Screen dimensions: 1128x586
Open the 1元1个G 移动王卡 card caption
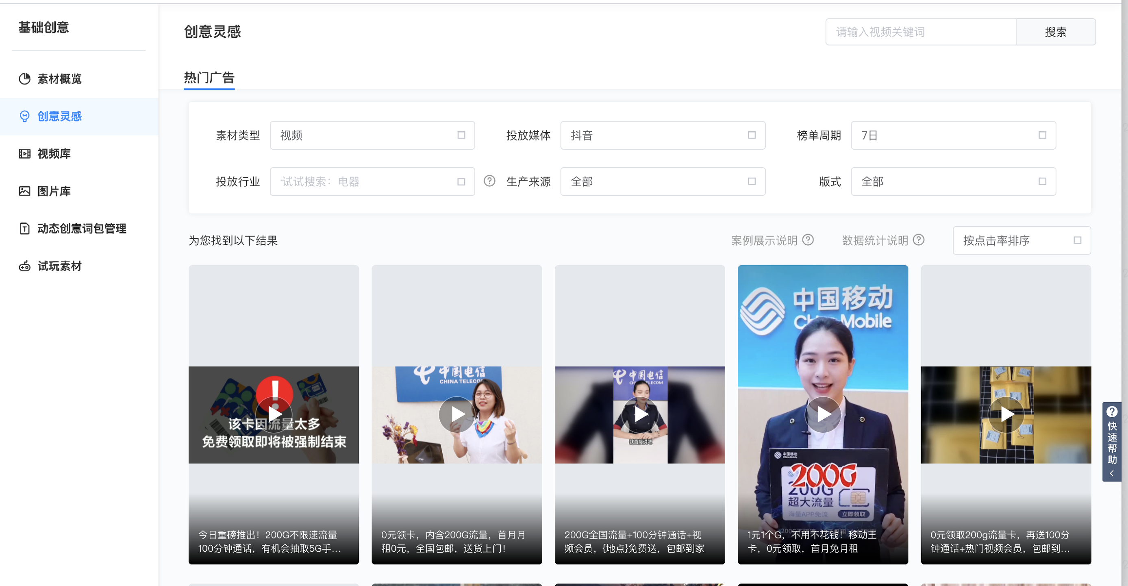click(812, 542)
